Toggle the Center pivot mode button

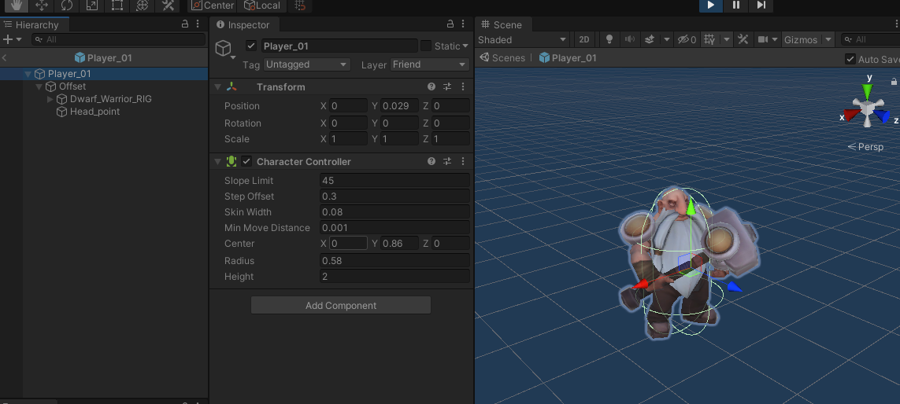point(213,6)
